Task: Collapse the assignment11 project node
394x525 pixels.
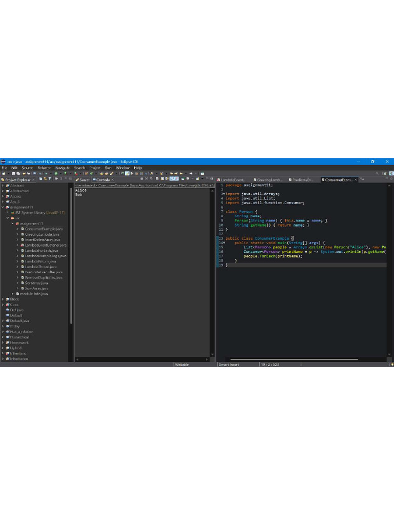Action: pos(3,207)
